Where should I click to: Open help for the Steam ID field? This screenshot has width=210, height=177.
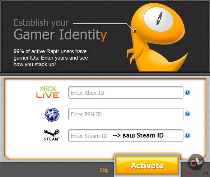[x=187, y=135]
